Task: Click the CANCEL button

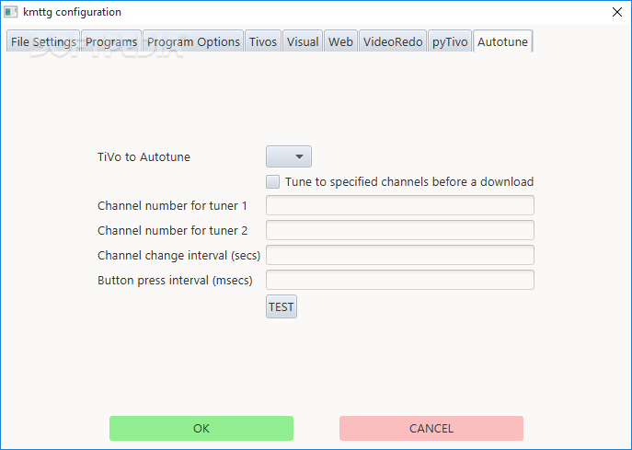Action: pyautogui.click(x=431, y=428)
